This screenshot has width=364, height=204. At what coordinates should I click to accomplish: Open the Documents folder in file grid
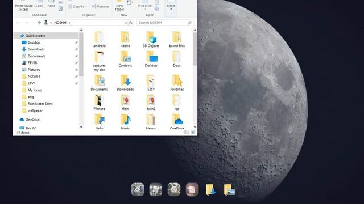pyautogui.click(x=99, y=83)
